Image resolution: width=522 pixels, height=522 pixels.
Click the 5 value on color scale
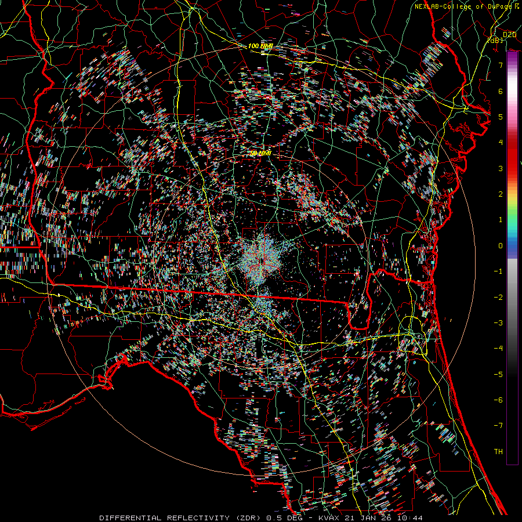[501, 117]
